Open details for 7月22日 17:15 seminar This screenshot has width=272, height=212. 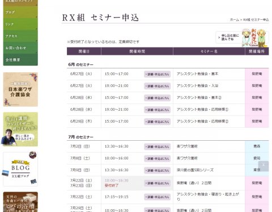158,197
